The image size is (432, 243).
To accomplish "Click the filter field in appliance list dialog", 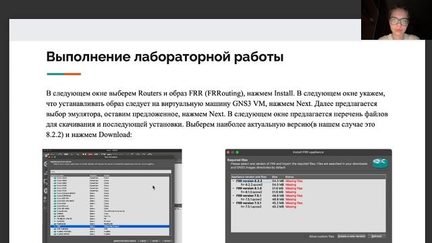I will (111, 171).
